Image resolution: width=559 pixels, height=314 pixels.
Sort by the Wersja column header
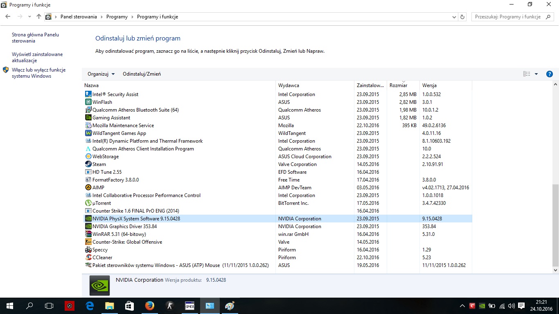click(446, 85)
